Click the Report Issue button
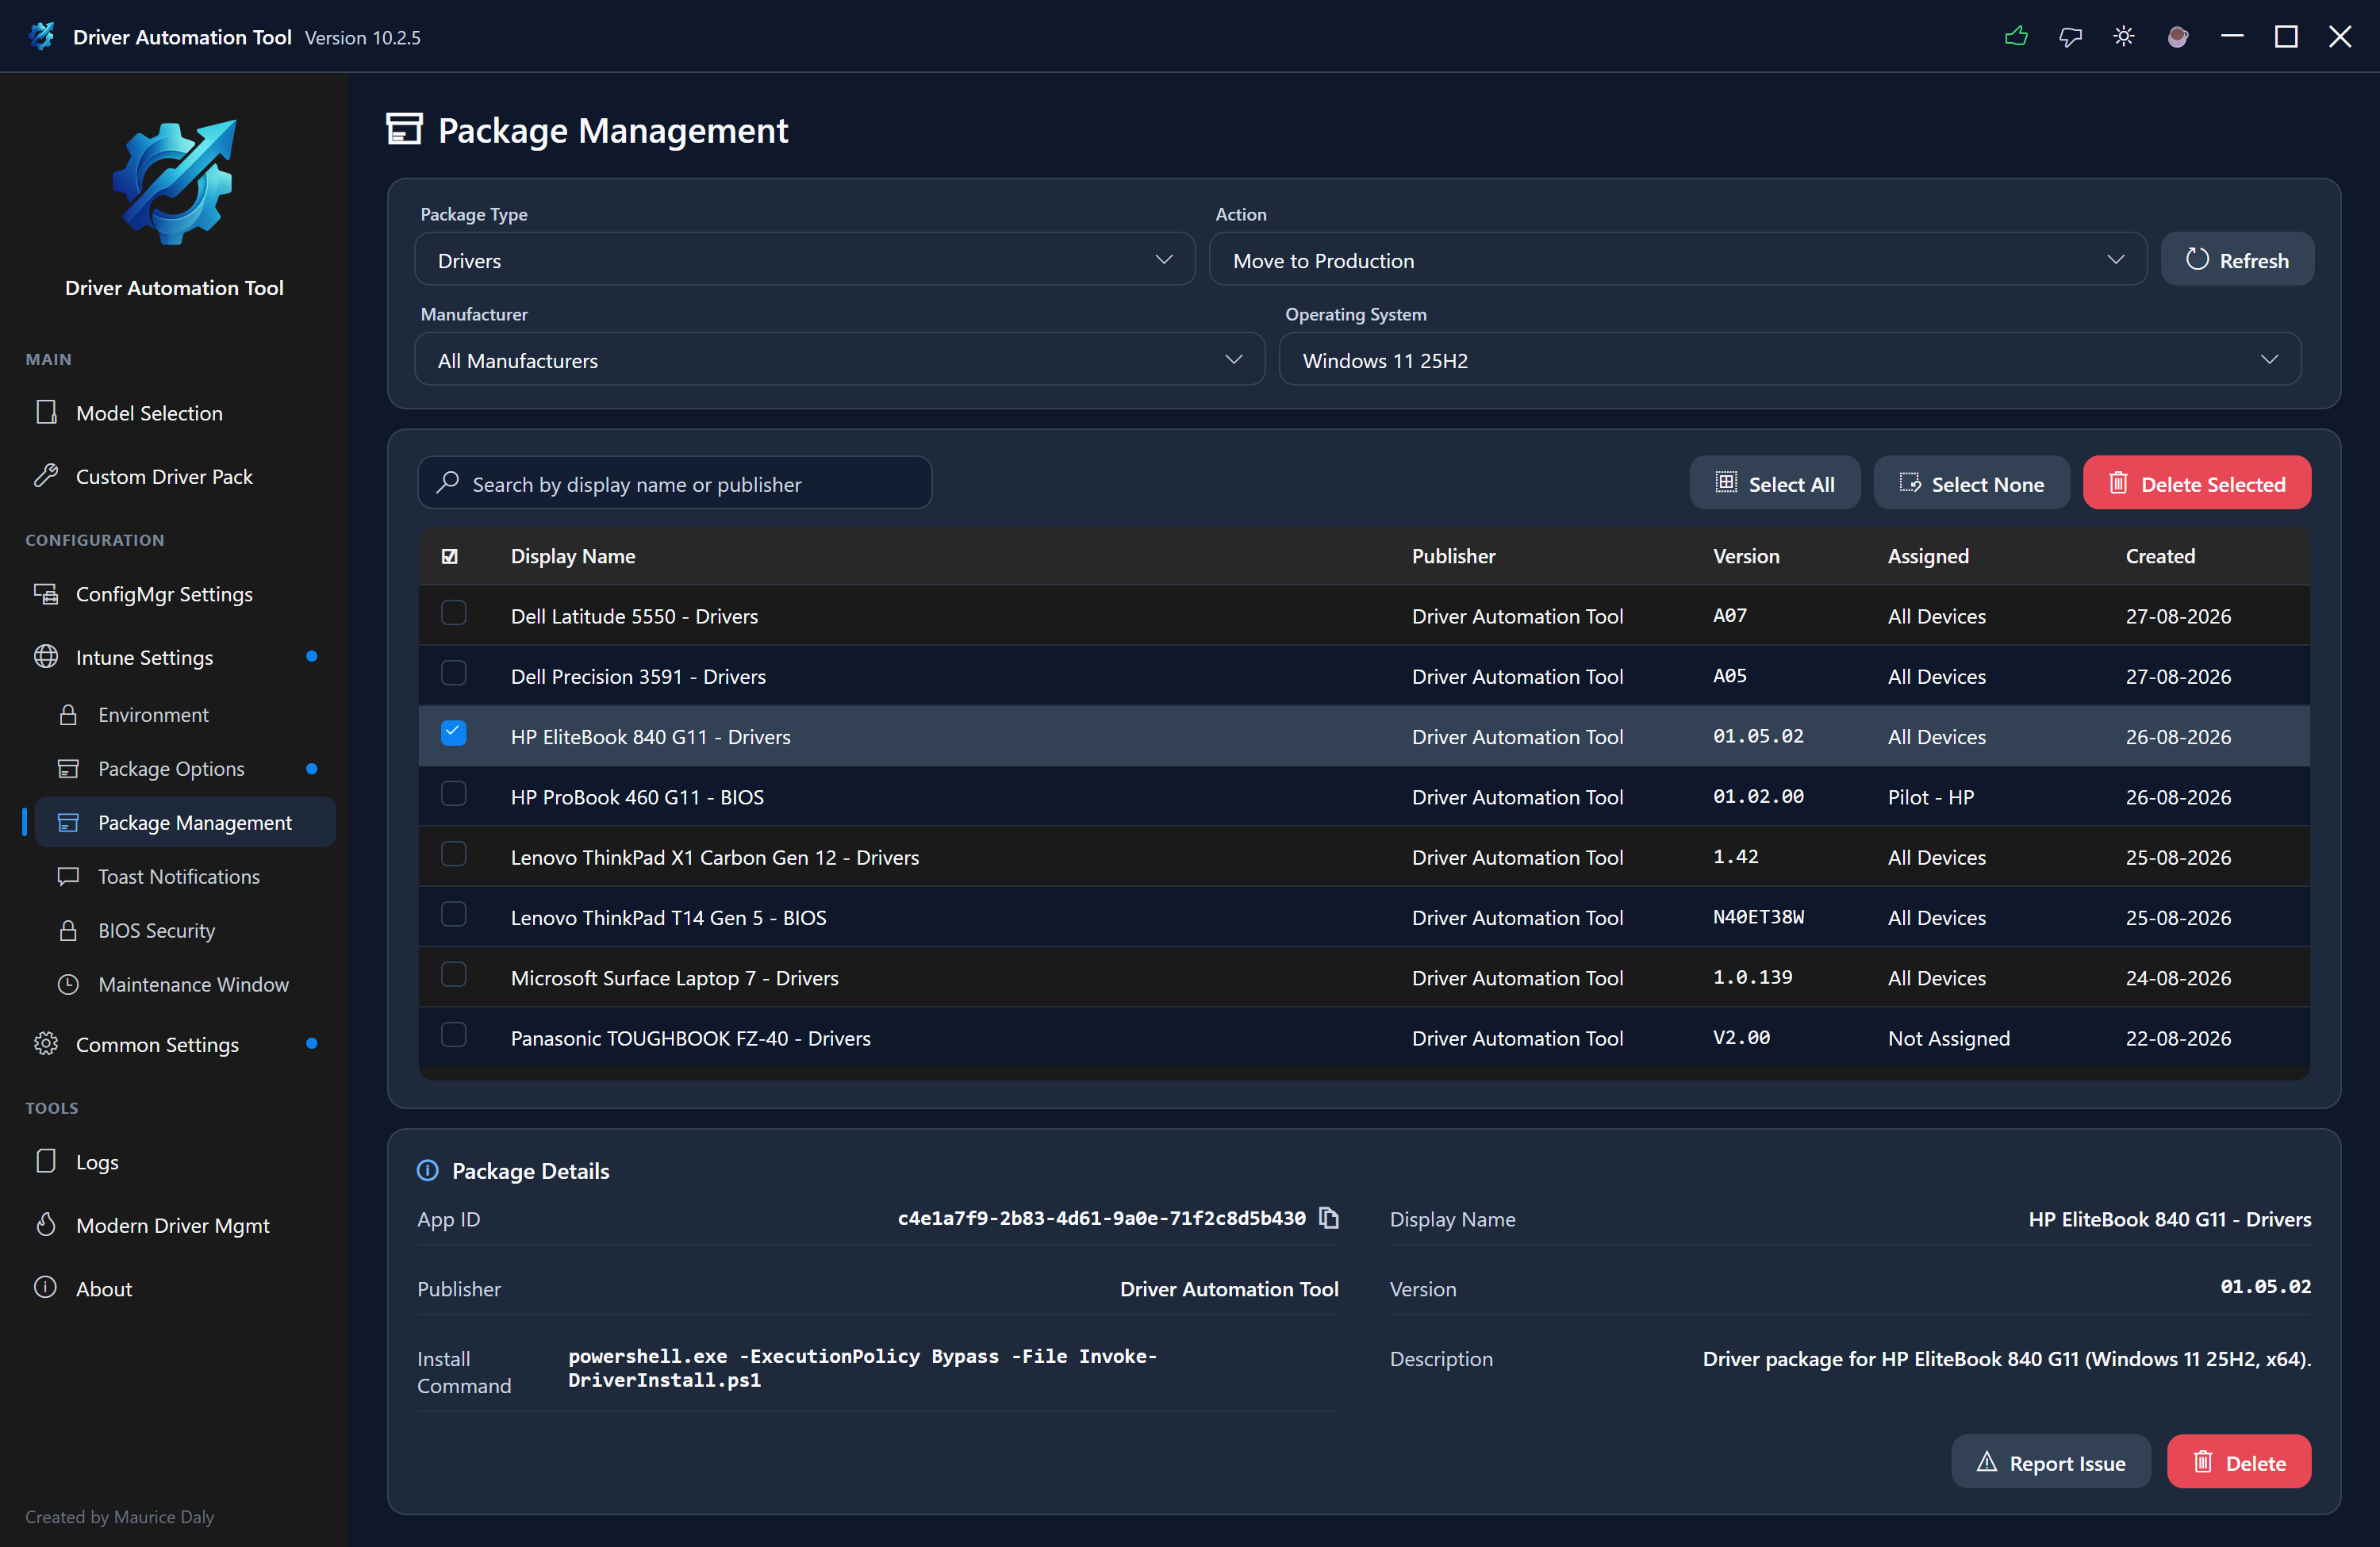2380x1547 pixels. 2051,1463
